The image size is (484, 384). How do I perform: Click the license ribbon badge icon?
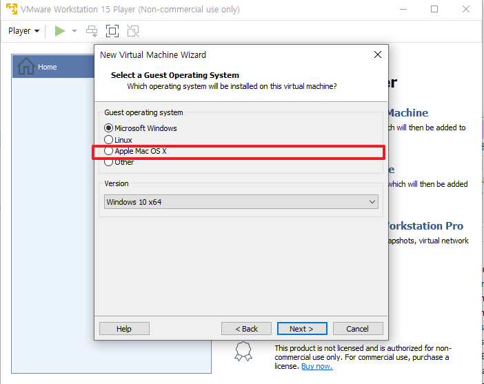pos(243,352)
